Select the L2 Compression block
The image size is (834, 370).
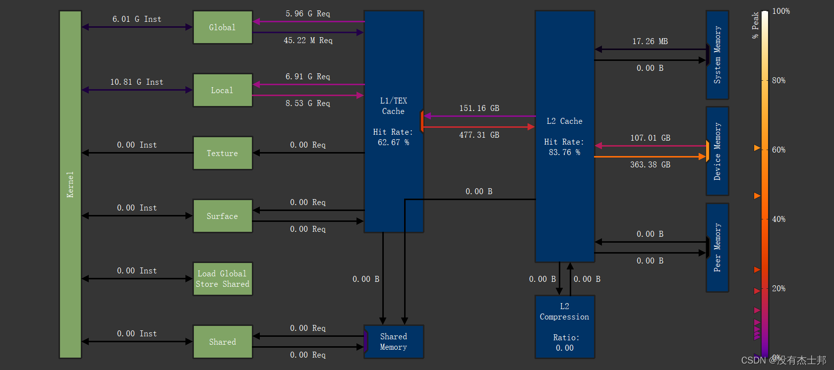point(565,327)
